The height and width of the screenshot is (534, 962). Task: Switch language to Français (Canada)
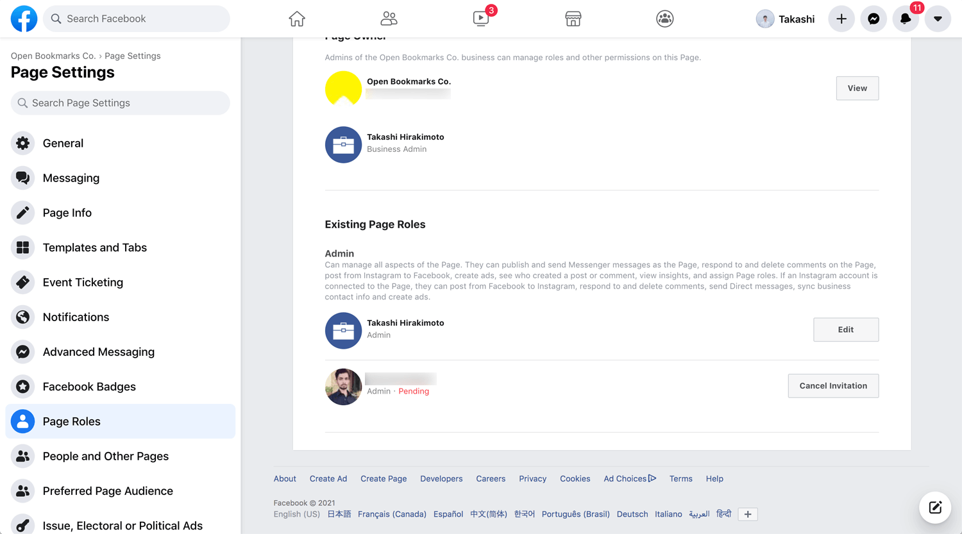click(392, 514)
